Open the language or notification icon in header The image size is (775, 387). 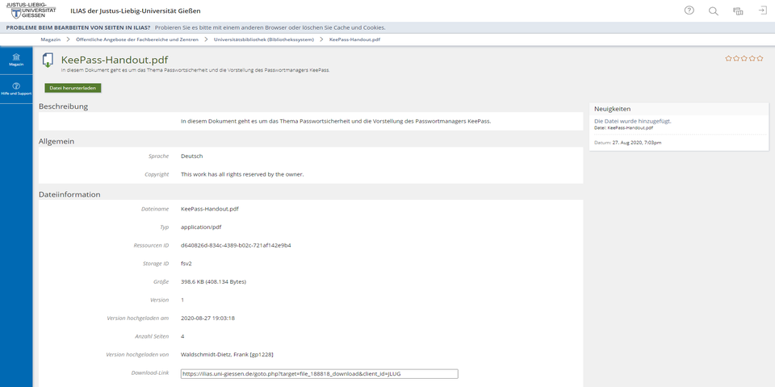pos(738,10)
